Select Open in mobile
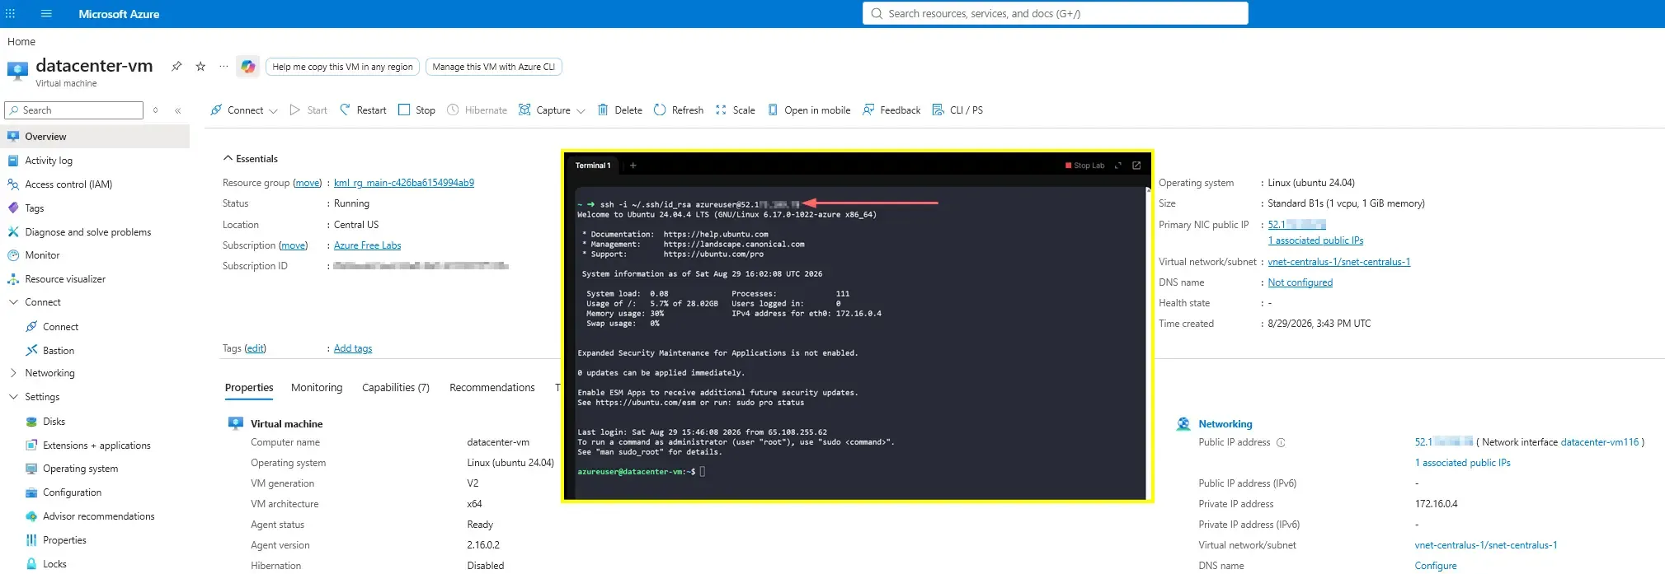 809,110
